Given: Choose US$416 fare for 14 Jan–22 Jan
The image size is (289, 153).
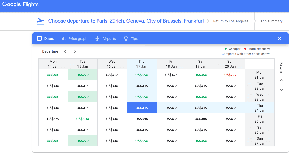Looking at the screenshot, I should coord(53,86).
